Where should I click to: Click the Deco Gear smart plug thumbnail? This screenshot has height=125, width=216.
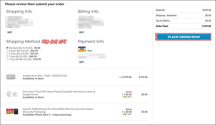pyautogui.click(x=12, y=94)
